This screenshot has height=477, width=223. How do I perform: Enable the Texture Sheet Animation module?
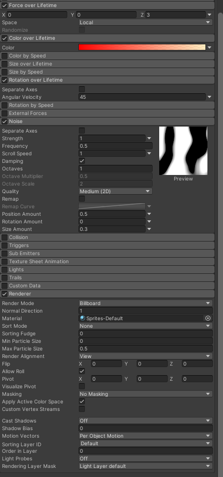pyautogui.click(x=5, y=261)
